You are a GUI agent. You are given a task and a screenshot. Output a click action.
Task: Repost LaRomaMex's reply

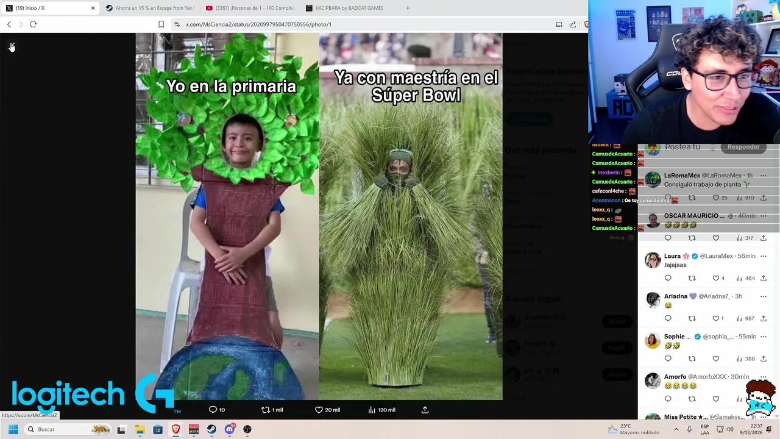pos(692,198)
